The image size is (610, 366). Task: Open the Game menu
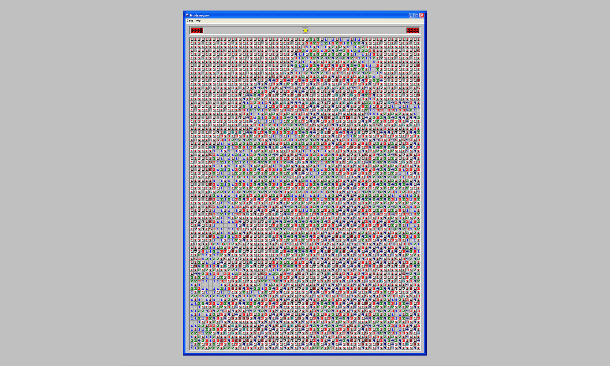[190, 21]
